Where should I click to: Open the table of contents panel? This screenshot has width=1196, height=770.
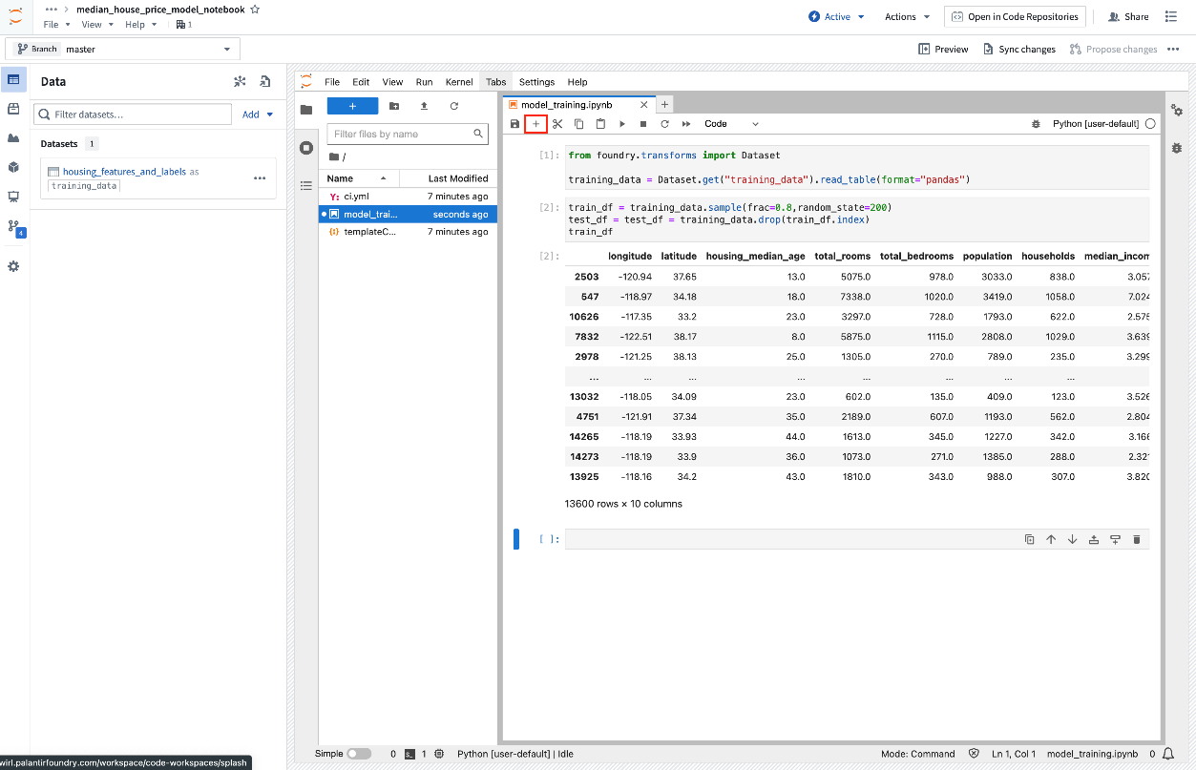point(306,185)
